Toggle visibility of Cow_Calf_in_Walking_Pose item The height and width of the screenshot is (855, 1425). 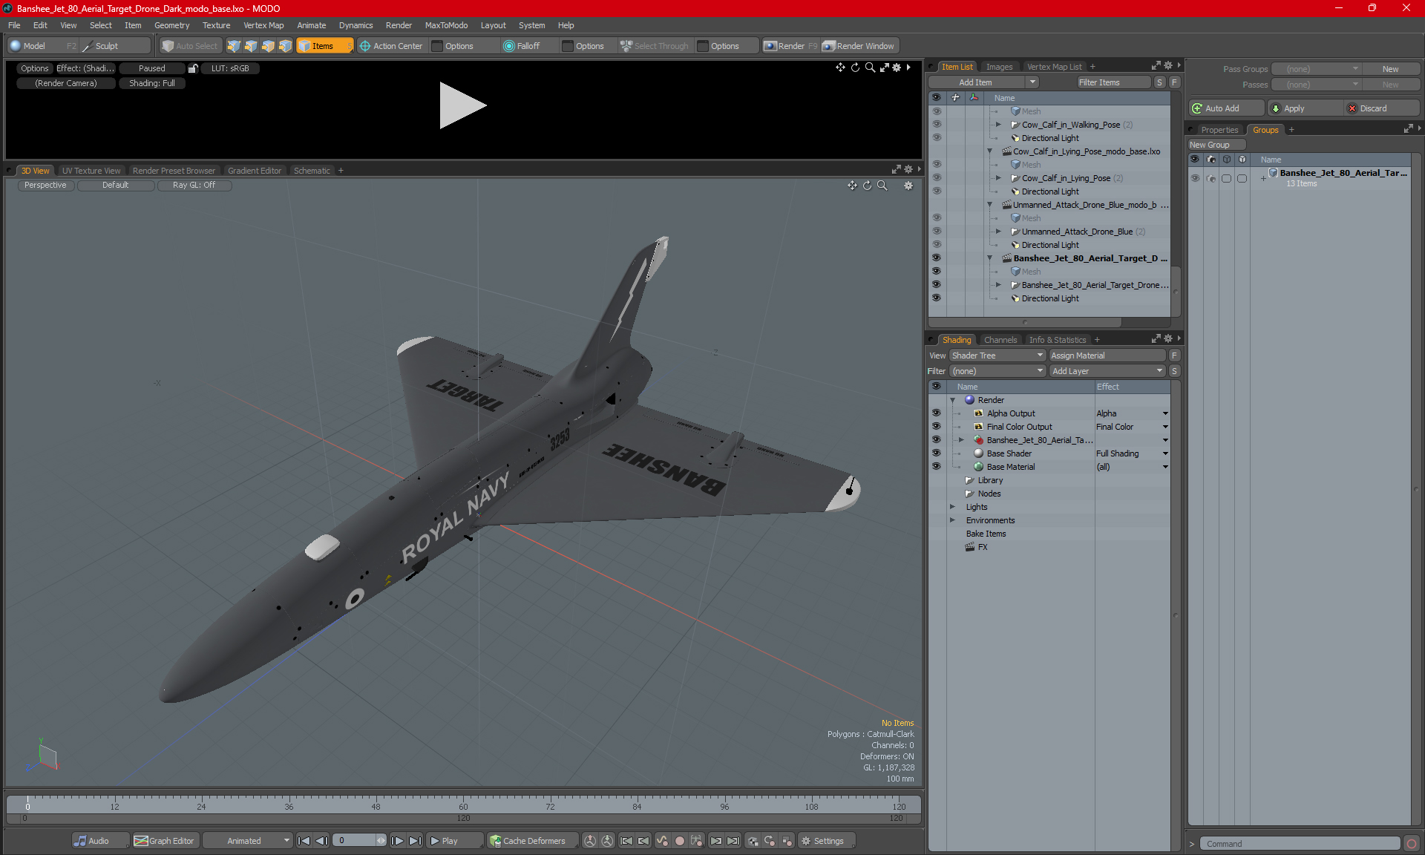point(936,125)
